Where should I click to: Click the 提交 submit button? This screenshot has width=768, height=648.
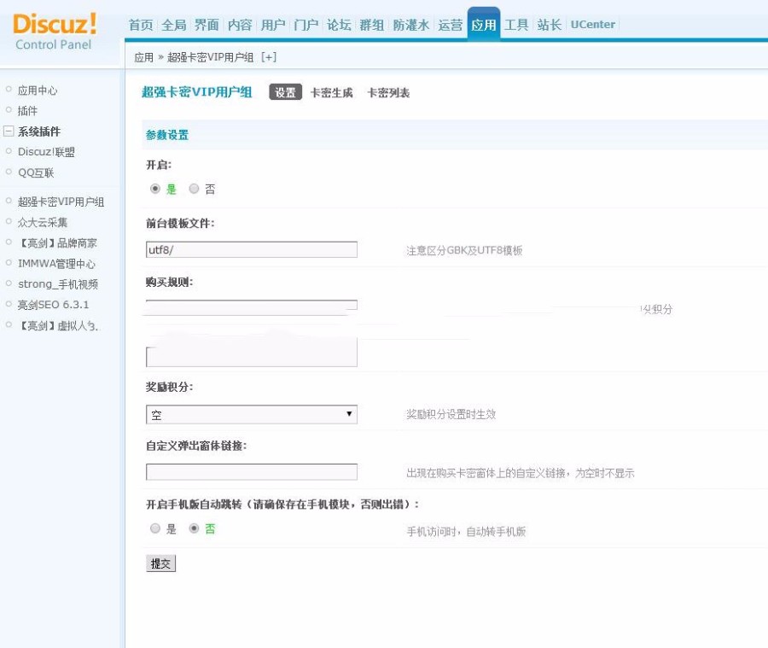point(159,563)
